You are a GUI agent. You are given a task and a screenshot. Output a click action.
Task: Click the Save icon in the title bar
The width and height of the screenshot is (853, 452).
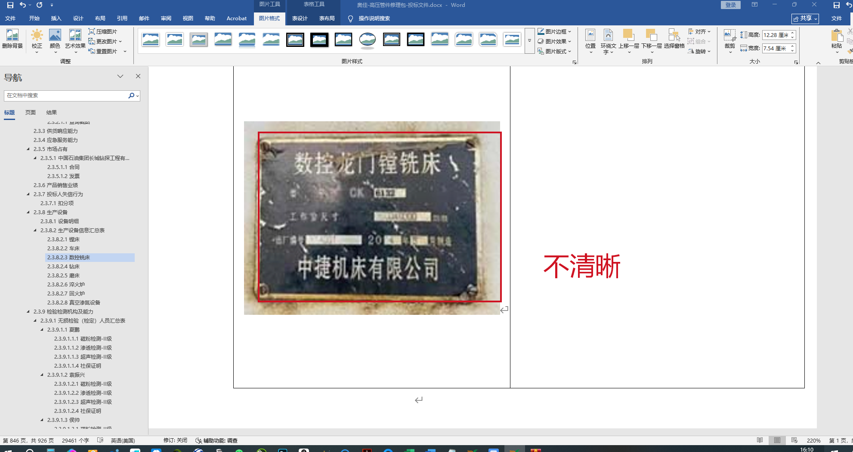pos(10,5)
